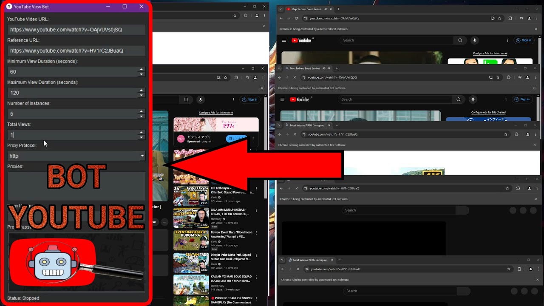This screenshot has width=544, height=306.
Task: Stop loading the still-loading Map Terbaru page
Action: coord(295,77)
